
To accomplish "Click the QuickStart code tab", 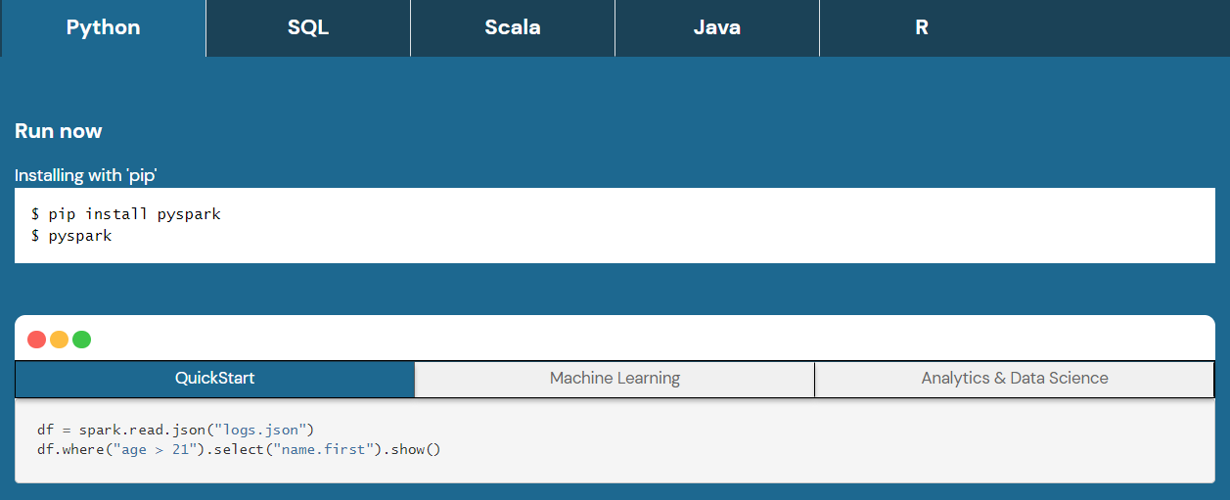I will pyautogui.click(x=215, y=379).
